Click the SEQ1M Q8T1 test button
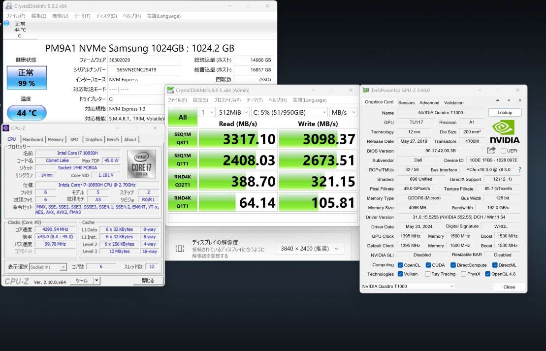 (x=183, y=138)
